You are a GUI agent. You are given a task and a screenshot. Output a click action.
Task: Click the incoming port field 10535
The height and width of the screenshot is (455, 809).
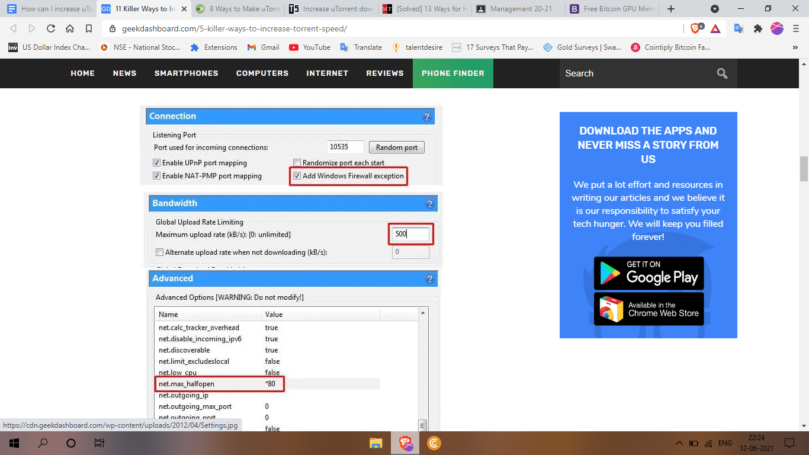(x=345, y=148)
